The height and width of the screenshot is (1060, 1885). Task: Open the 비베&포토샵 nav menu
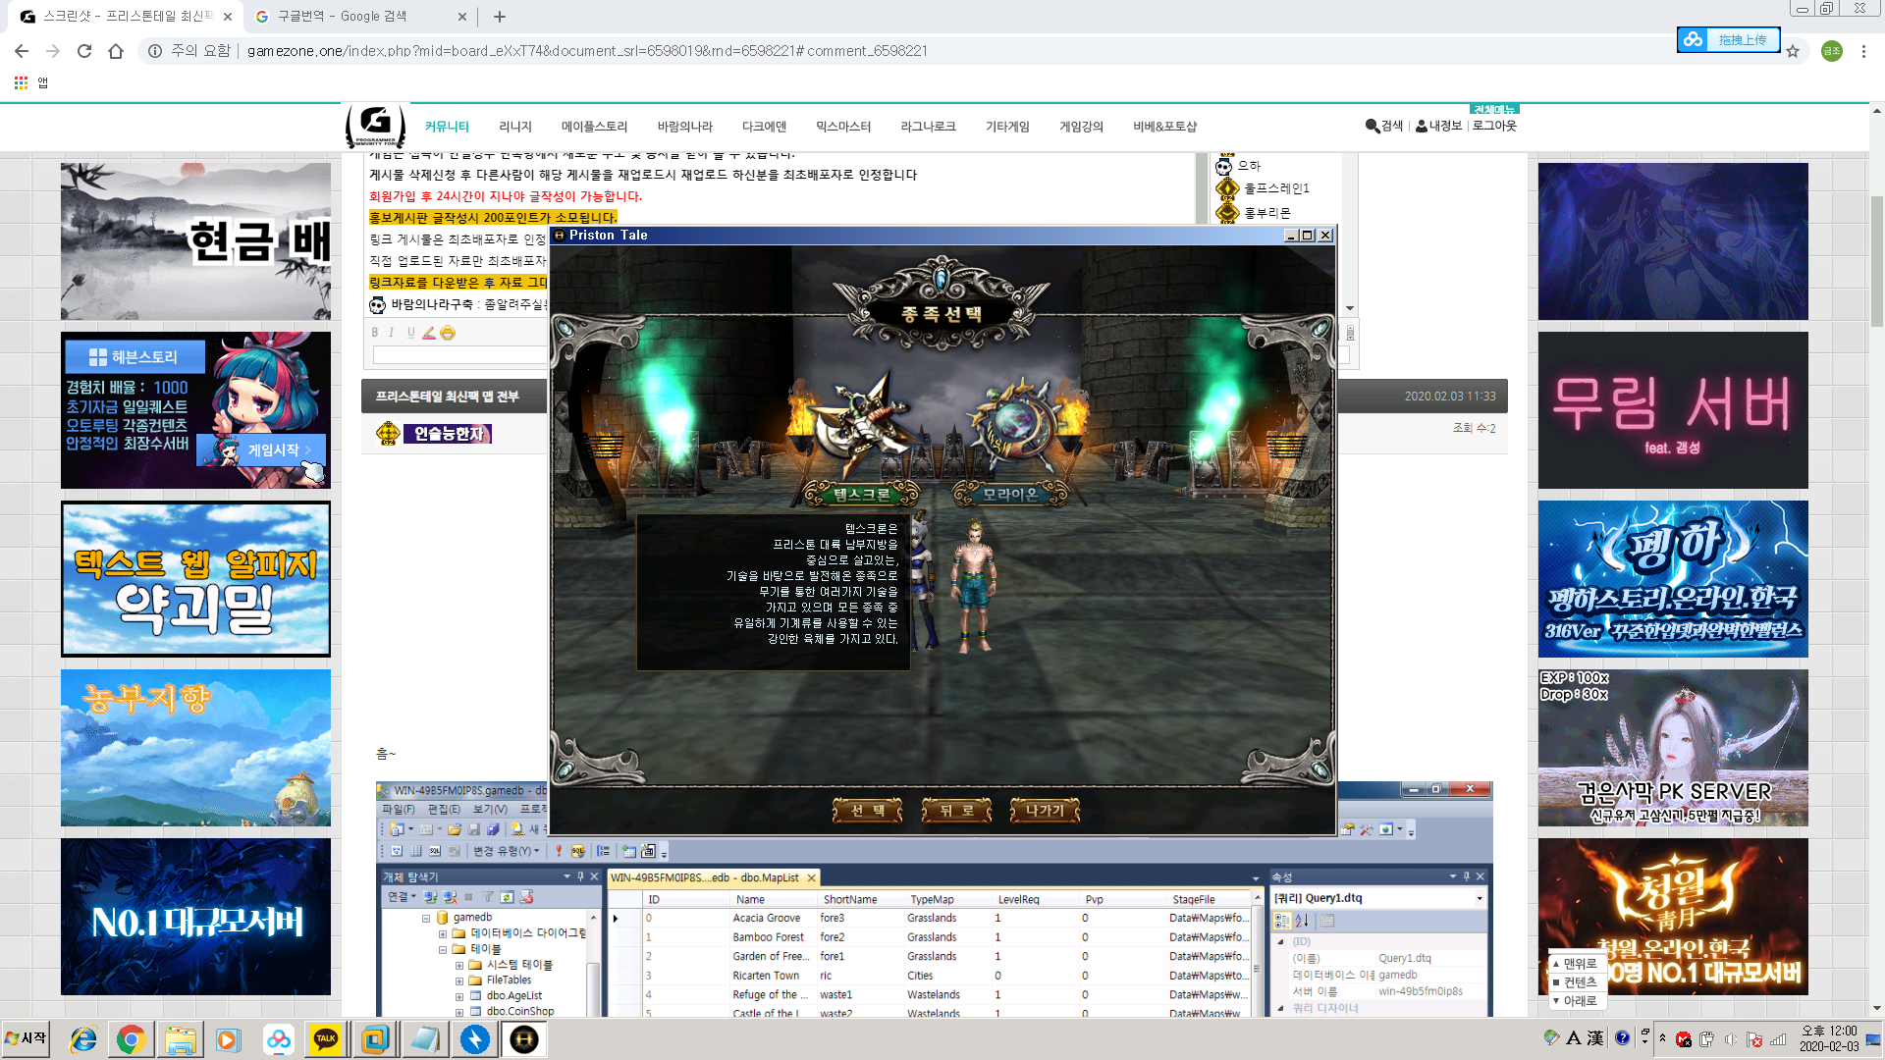point(1164,127)
